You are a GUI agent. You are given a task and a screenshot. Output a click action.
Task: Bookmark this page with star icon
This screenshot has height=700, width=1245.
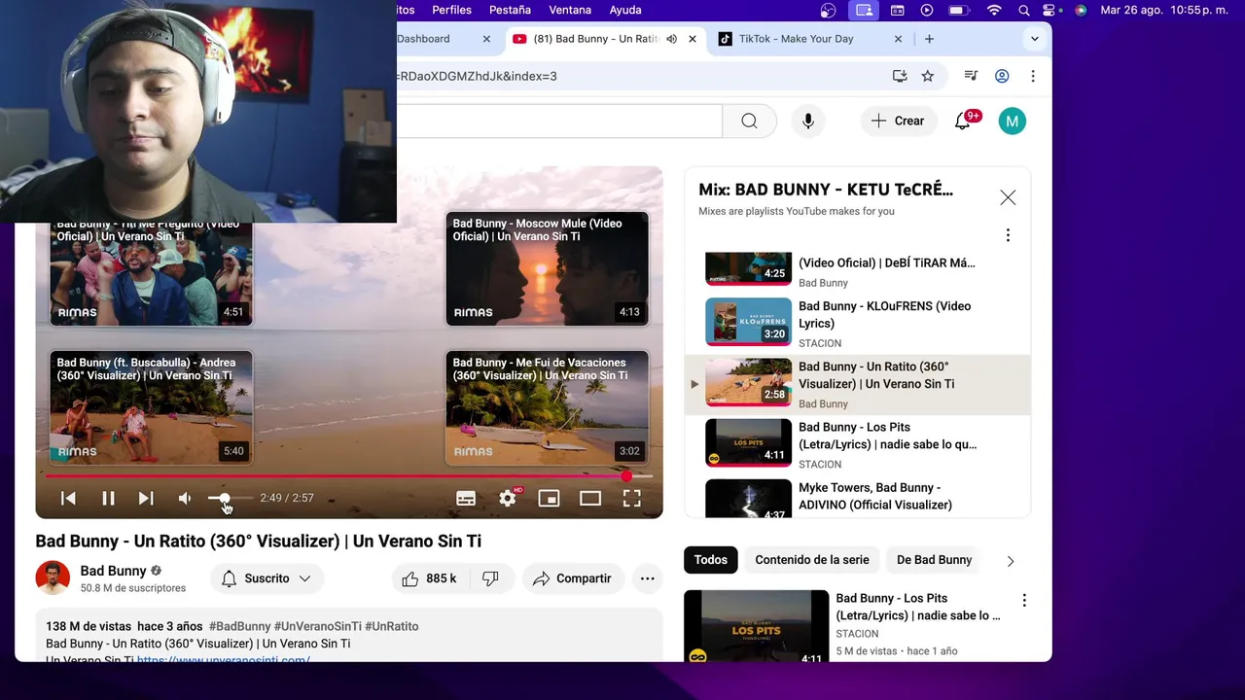tap(928, 76)
